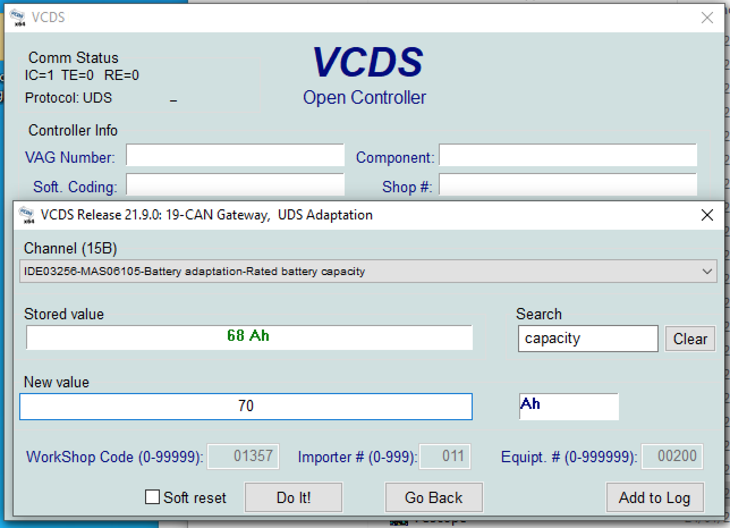730x528 pixels.
Task: Click the large VCDS logo text
Action: (367, 62)
